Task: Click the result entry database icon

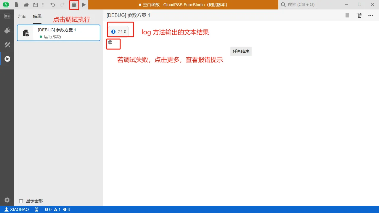Action: (x=26, y=33)
